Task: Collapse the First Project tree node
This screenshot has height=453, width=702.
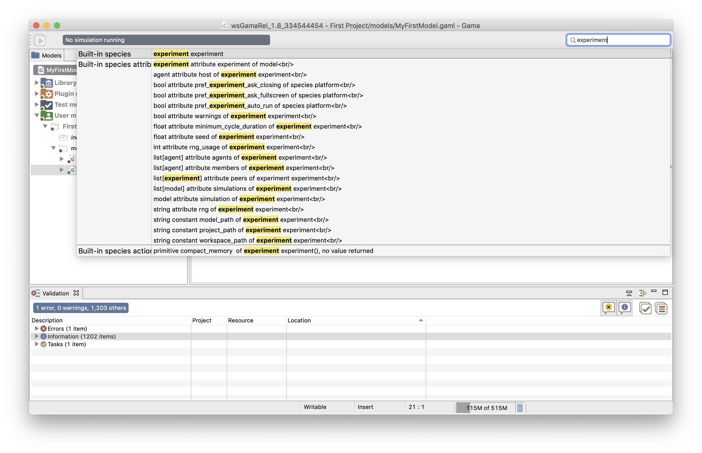Action: click(x=45, y=126)
